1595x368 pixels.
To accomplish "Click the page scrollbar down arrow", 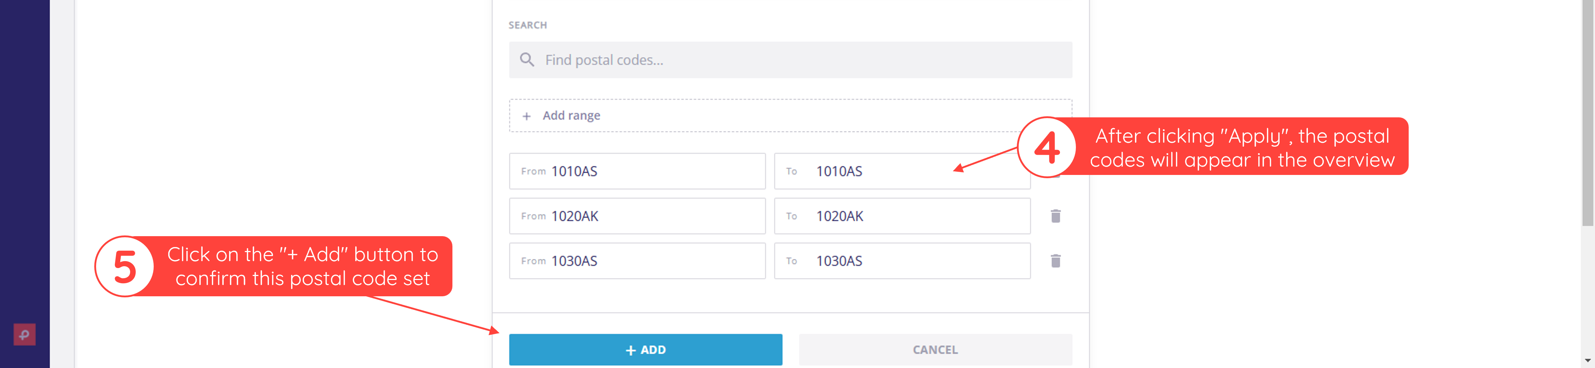I will click(1588, 361).
